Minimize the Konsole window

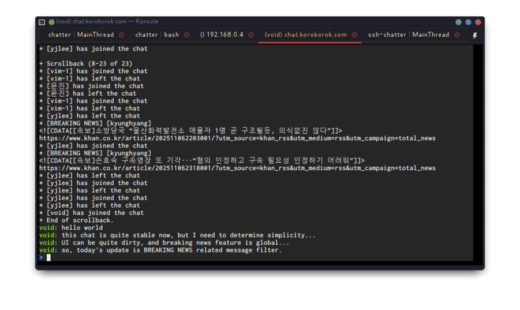point(459,22)
